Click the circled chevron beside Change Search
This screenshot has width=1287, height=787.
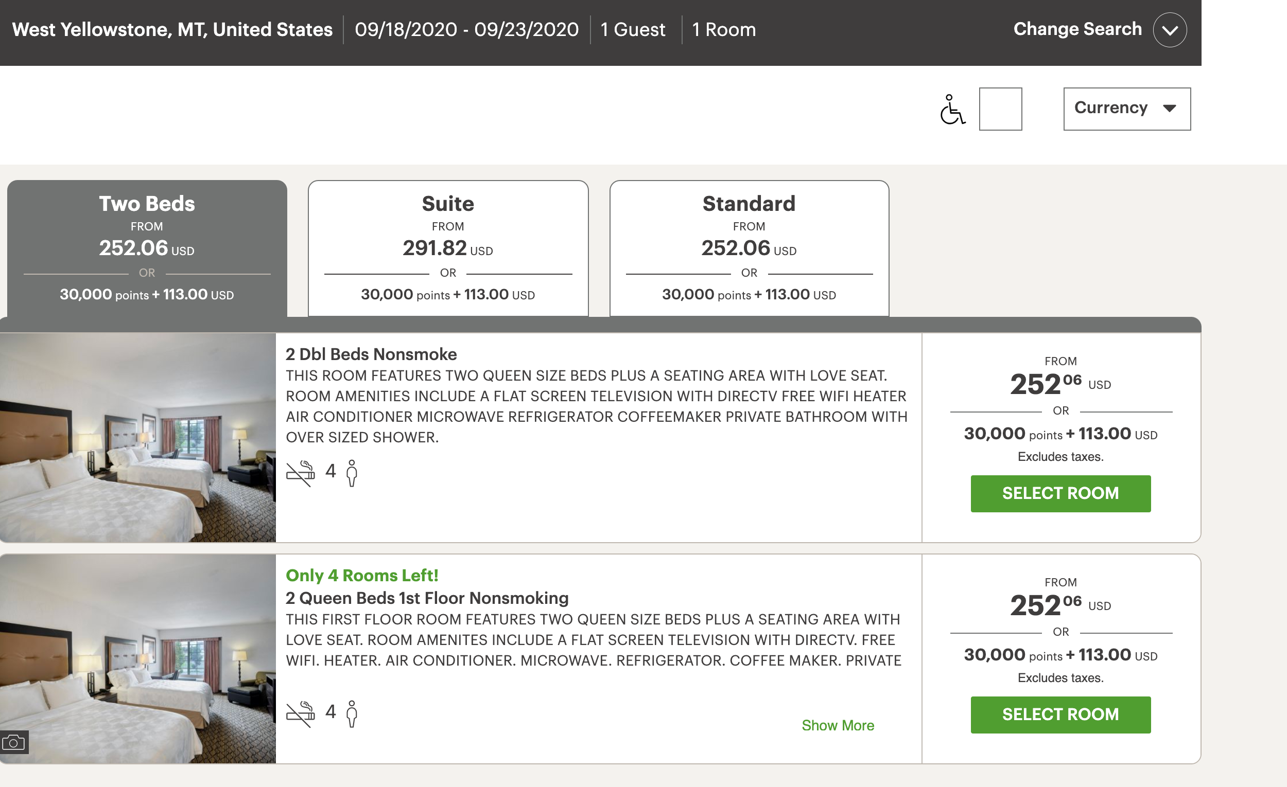click(1170, 30)
